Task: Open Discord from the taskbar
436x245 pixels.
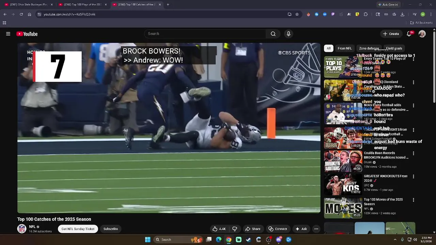Action: pos(279,240)
